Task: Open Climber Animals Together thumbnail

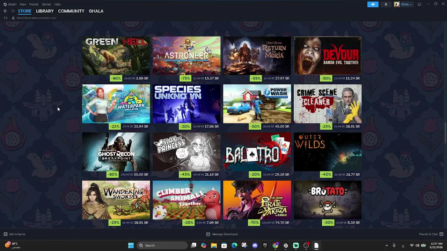Action: click(186, 200)
